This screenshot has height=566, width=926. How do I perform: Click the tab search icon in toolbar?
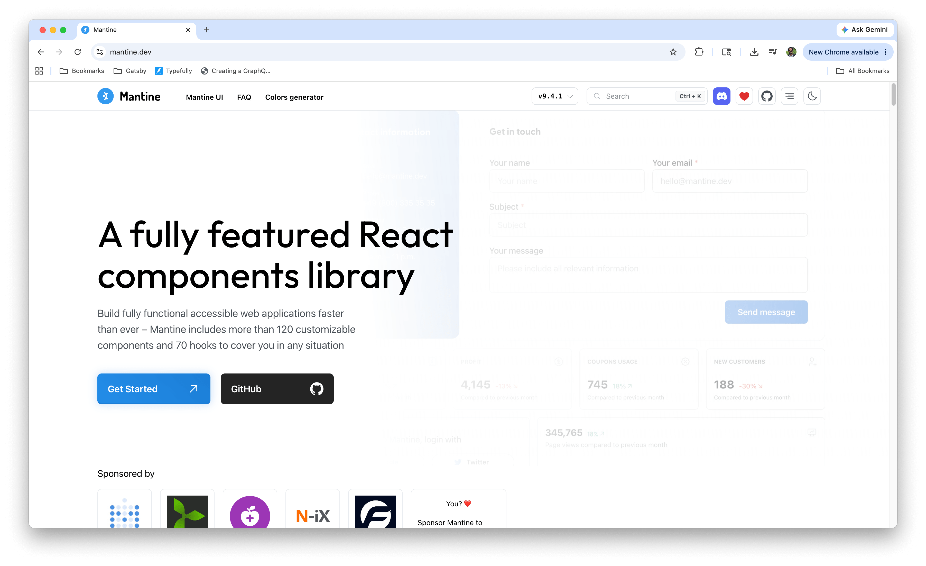pos(726,52)
